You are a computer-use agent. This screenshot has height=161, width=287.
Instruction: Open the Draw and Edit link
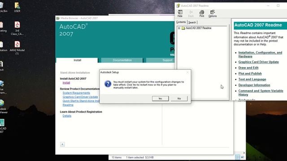coord(248,68)
